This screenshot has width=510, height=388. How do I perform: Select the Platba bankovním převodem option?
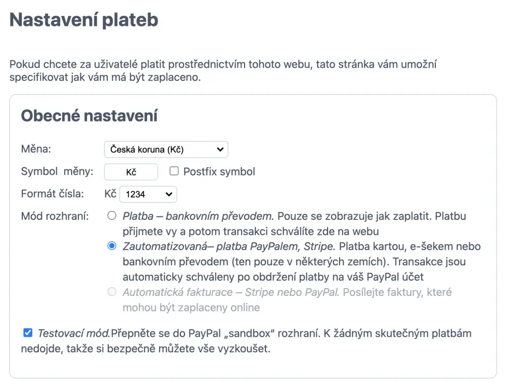pos(111,215)
